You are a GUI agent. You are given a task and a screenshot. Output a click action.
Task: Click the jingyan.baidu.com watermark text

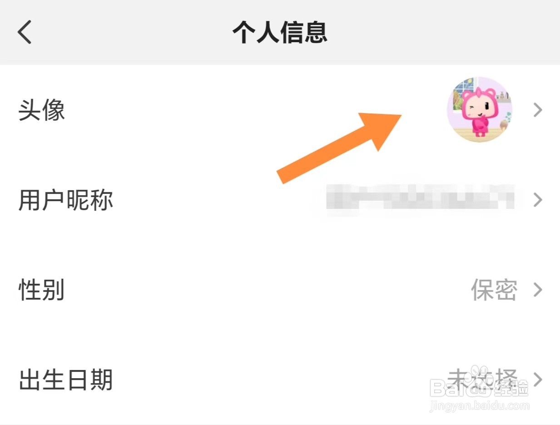point(479,405)
